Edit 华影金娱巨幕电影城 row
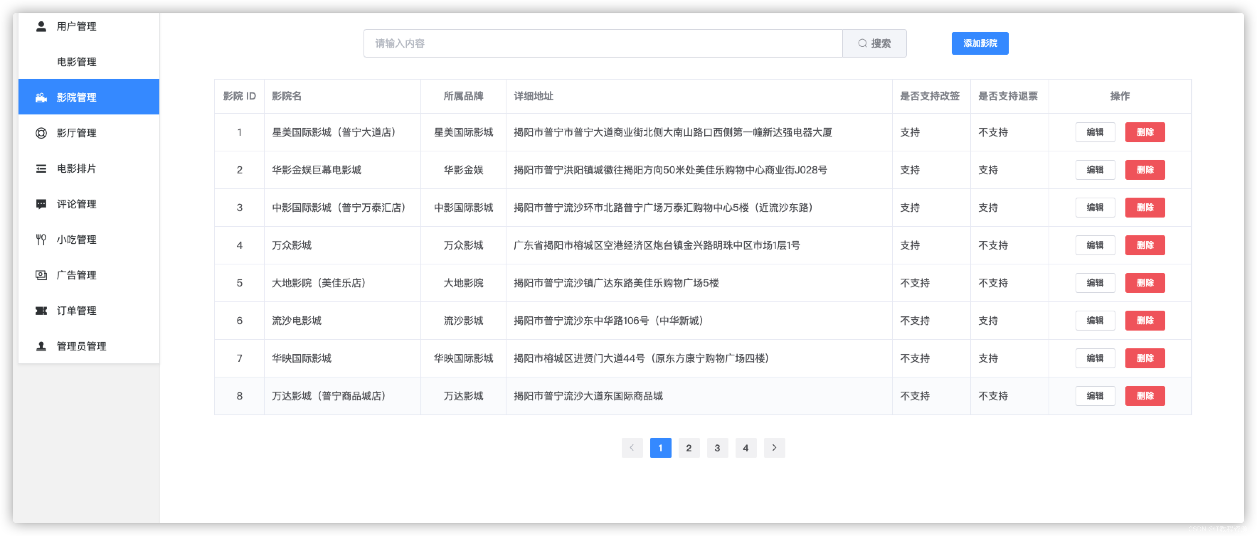The image size is (1257, 536). coord(1095,170)
